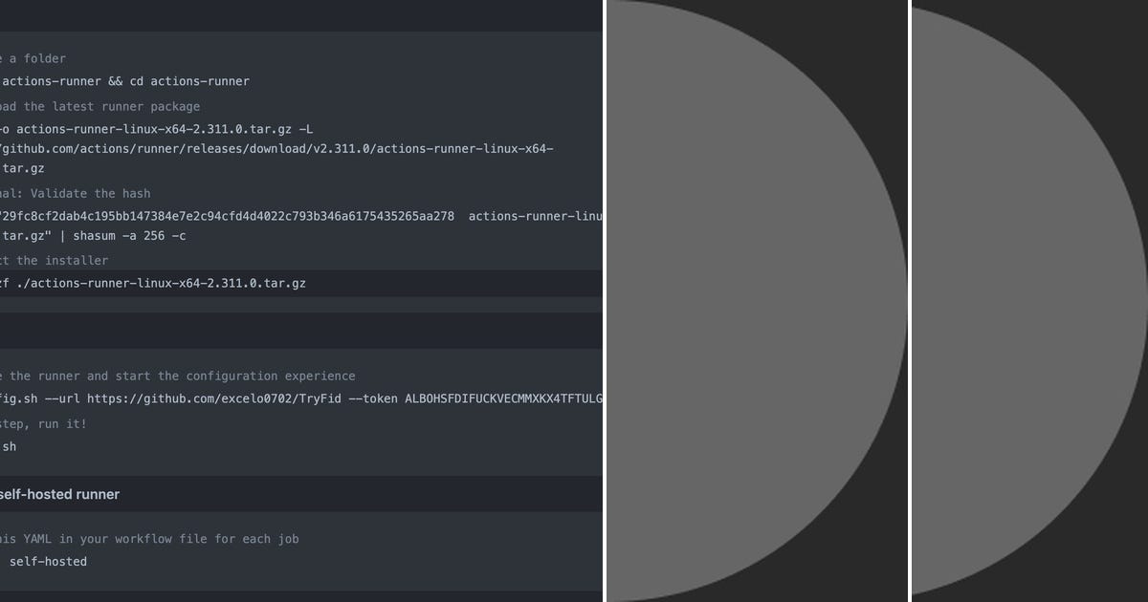Click the self-hosted runner section heading
Screen dimensions: 1148x602
point(57,494)
